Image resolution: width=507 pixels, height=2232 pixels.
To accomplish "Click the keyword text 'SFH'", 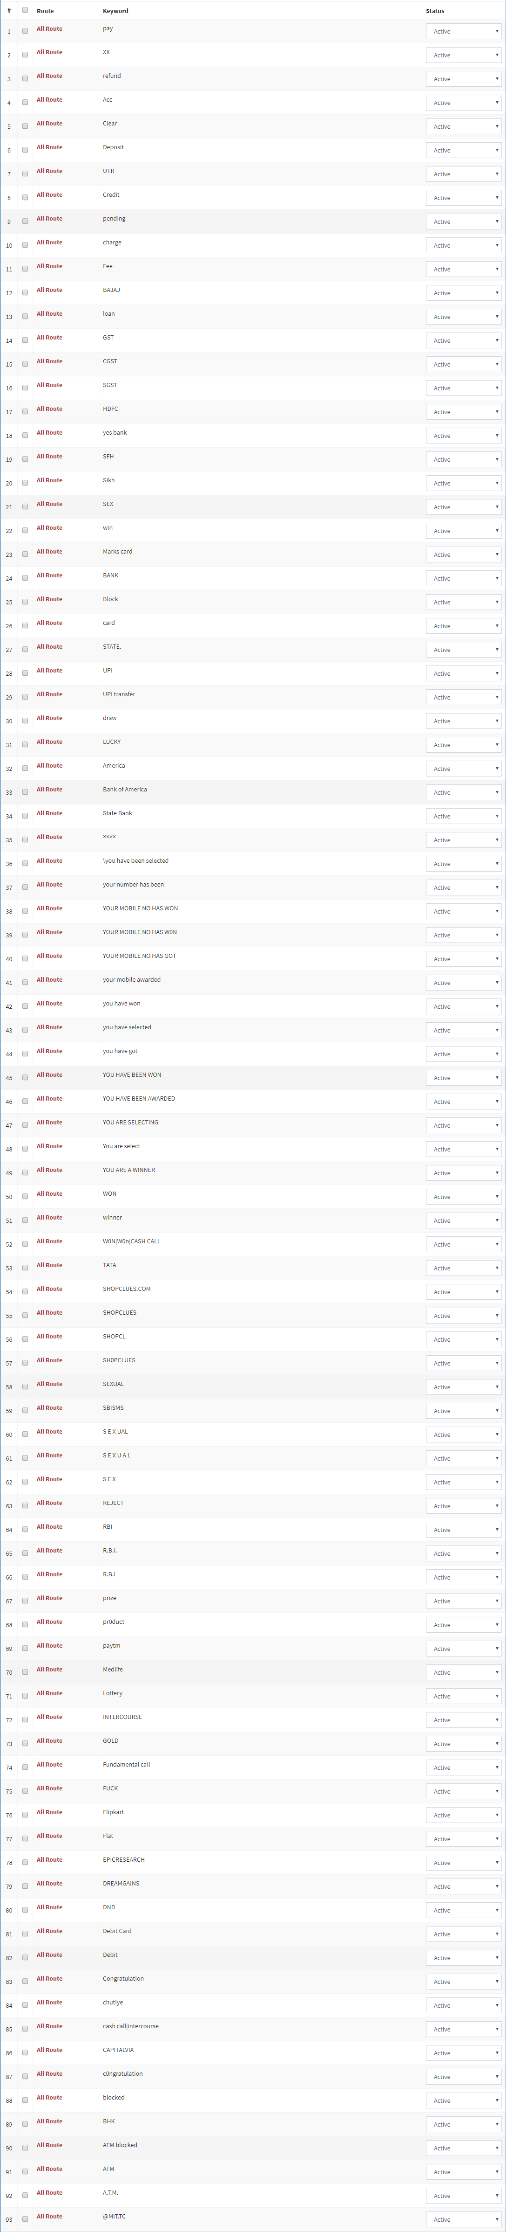I will point(108,457).
